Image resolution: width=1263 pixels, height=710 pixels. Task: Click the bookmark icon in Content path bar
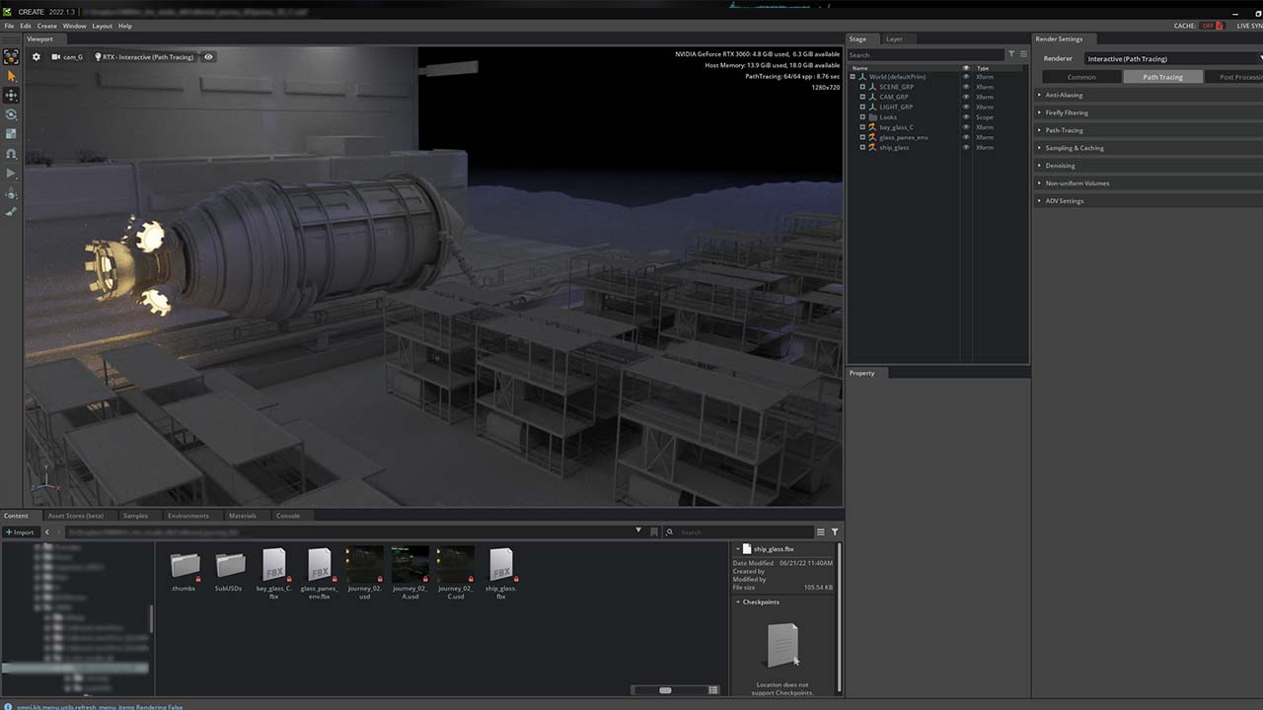click(x=653, y=532)
